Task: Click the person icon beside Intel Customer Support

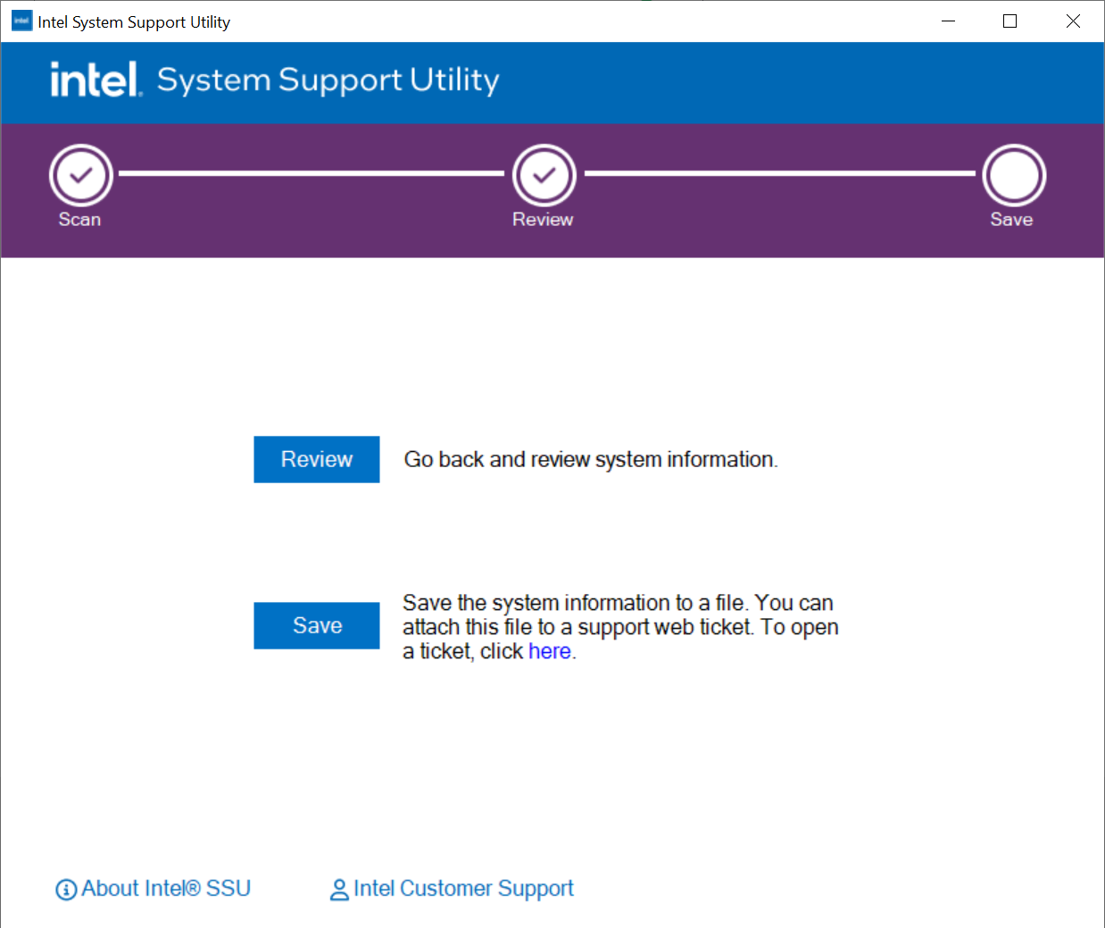Action: (x=339, y=890)
